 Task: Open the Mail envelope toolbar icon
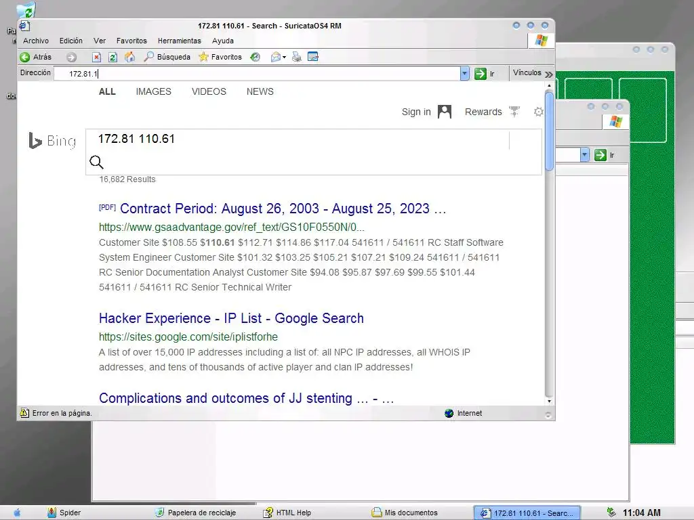click(276, 57)
